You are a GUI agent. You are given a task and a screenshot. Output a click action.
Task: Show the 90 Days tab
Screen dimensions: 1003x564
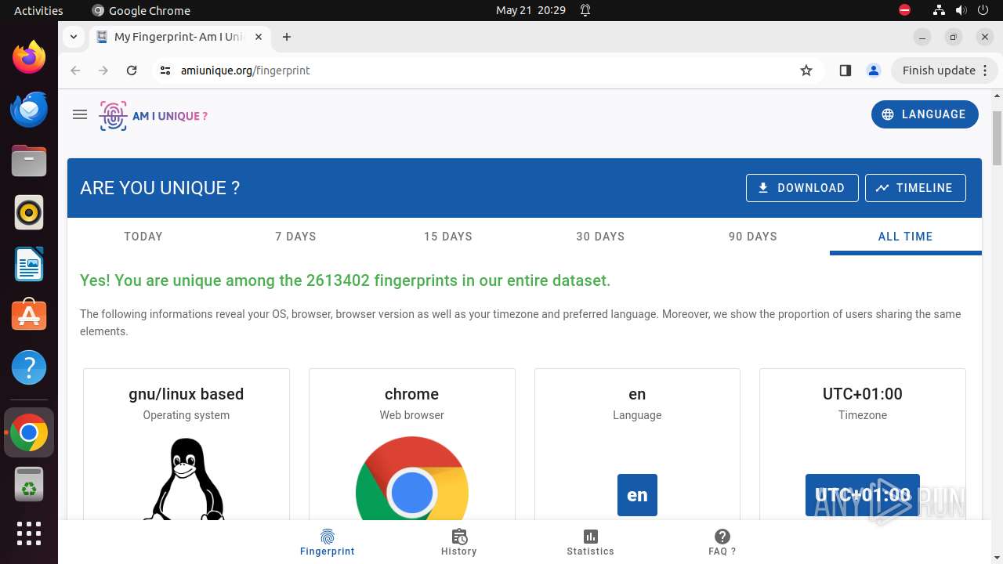pos(753,237)
